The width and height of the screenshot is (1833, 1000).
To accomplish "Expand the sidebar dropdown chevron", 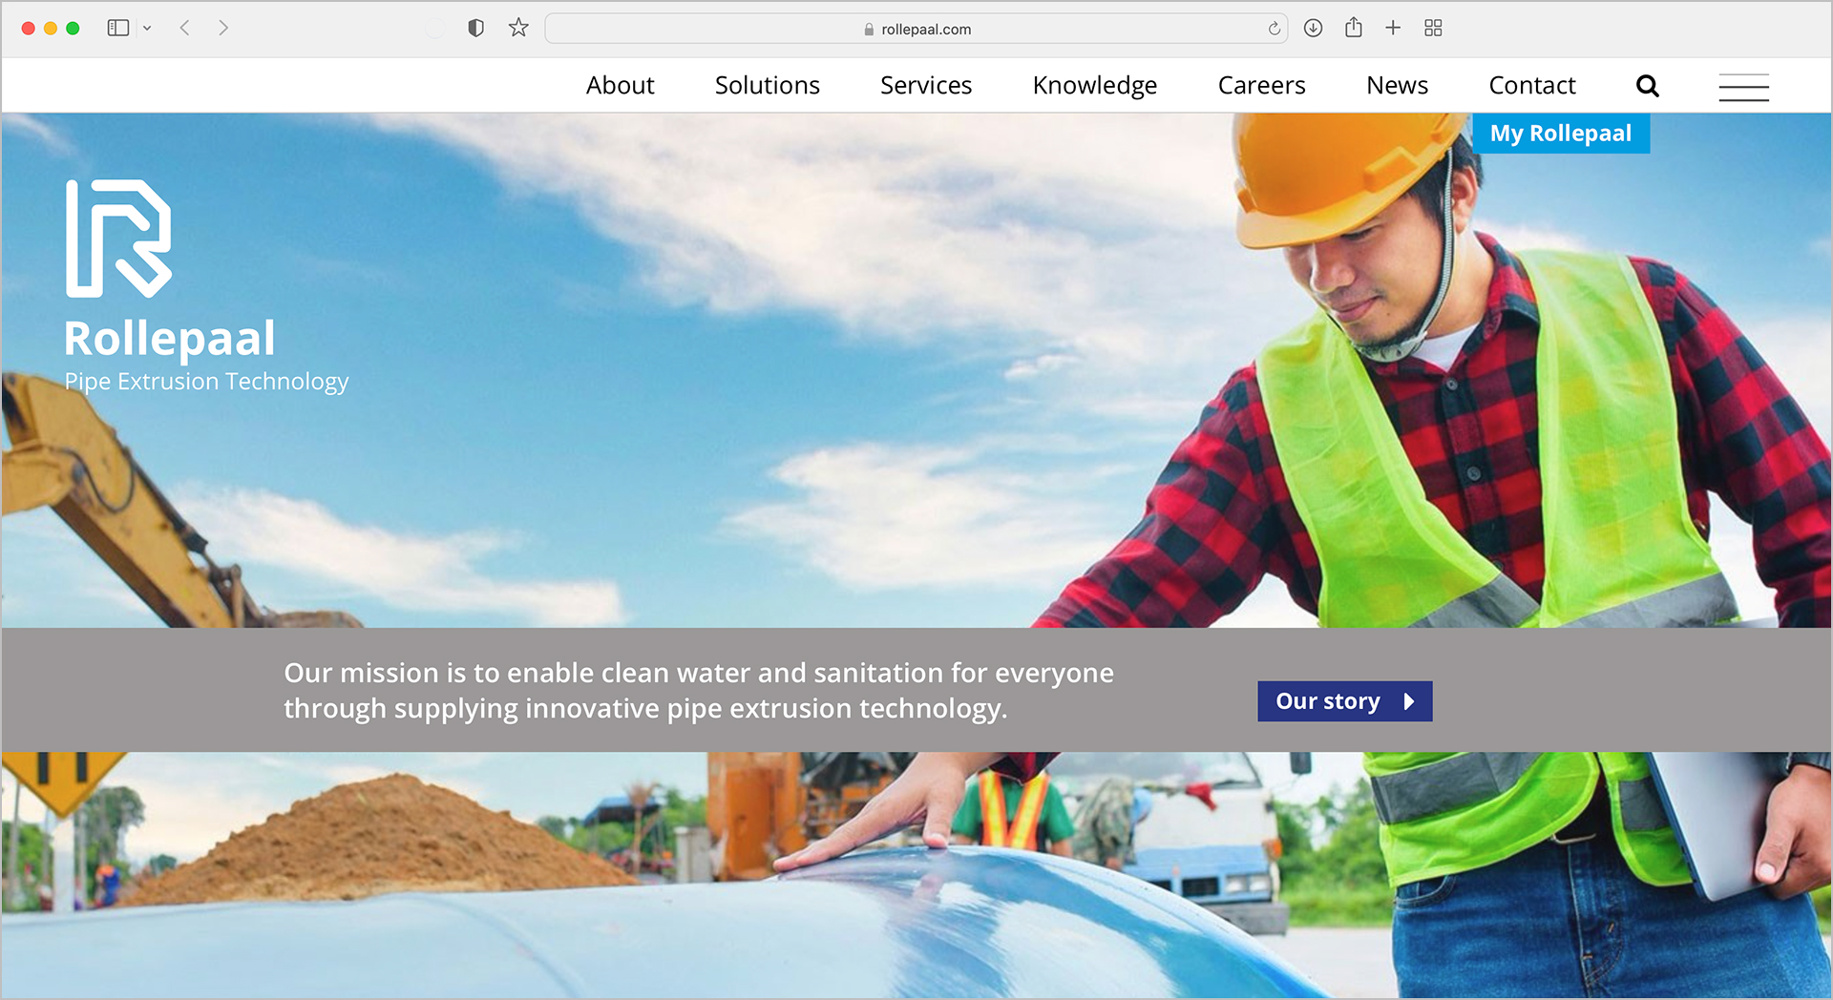I will click(147, 29).
